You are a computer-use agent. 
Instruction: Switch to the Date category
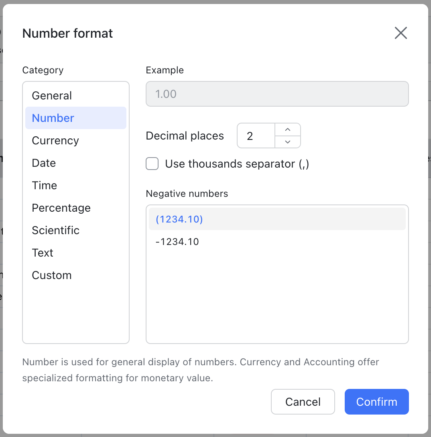44,163
